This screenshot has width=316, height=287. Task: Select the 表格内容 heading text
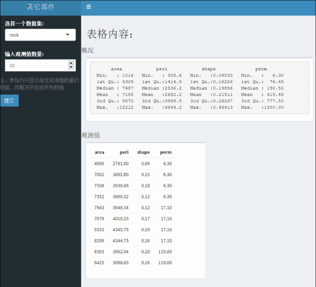[110, 34]
